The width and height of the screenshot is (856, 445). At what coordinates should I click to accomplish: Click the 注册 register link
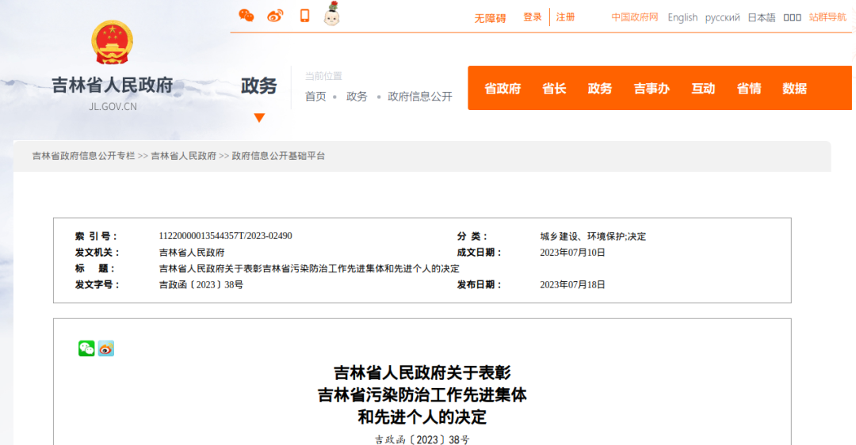566,17
